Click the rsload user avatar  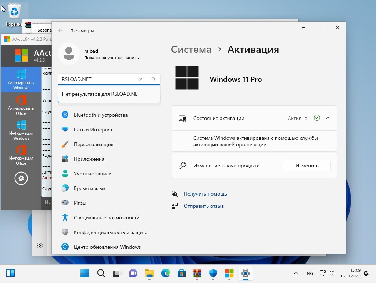[x=69, y=54]
